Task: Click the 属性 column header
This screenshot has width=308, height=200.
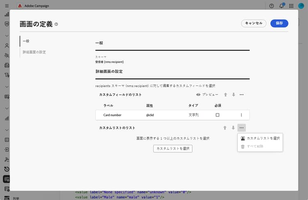Action: coord(149,106)
